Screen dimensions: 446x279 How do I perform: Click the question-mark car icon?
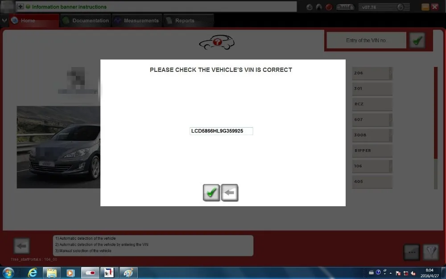[217, 42]
